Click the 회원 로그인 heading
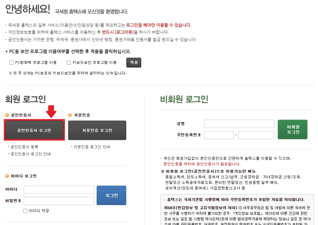318x225 pixels. point(25,99)
